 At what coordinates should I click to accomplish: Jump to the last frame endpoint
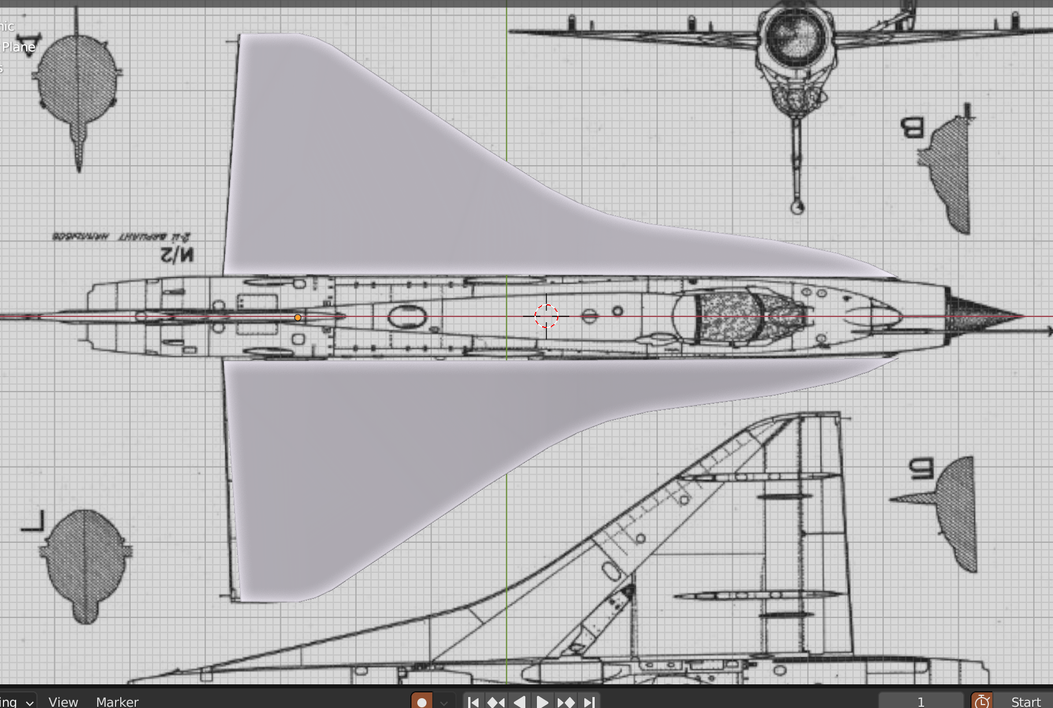(x=589, y=702)
